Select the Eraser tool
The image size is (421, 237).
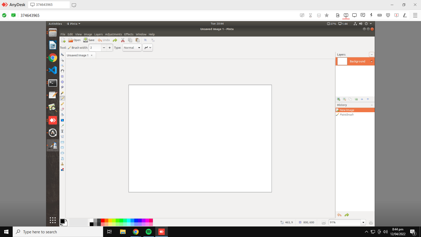click(x=62, y=109)
